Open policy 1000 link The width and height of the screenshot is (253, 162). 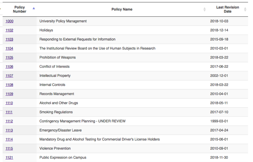click(10, 21)
